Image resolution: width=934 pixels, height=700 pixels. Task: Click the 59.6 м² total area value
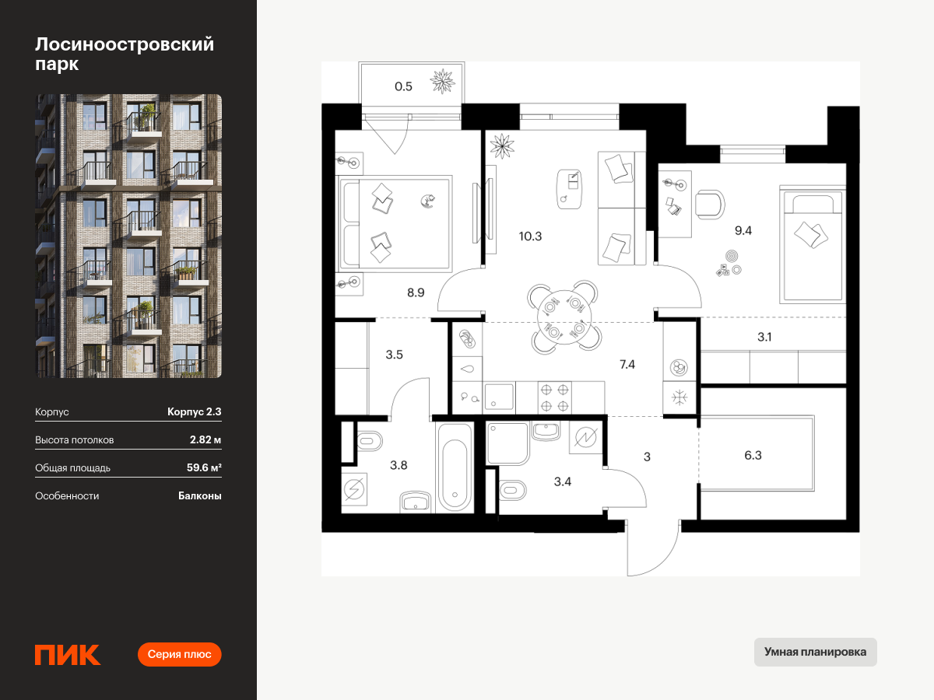click(x=200, y=468)
